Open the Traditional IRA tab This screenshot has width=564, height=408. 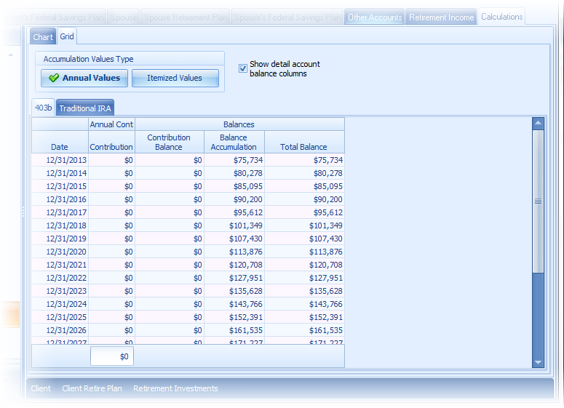pyautogui.click(x=85, y=108)
